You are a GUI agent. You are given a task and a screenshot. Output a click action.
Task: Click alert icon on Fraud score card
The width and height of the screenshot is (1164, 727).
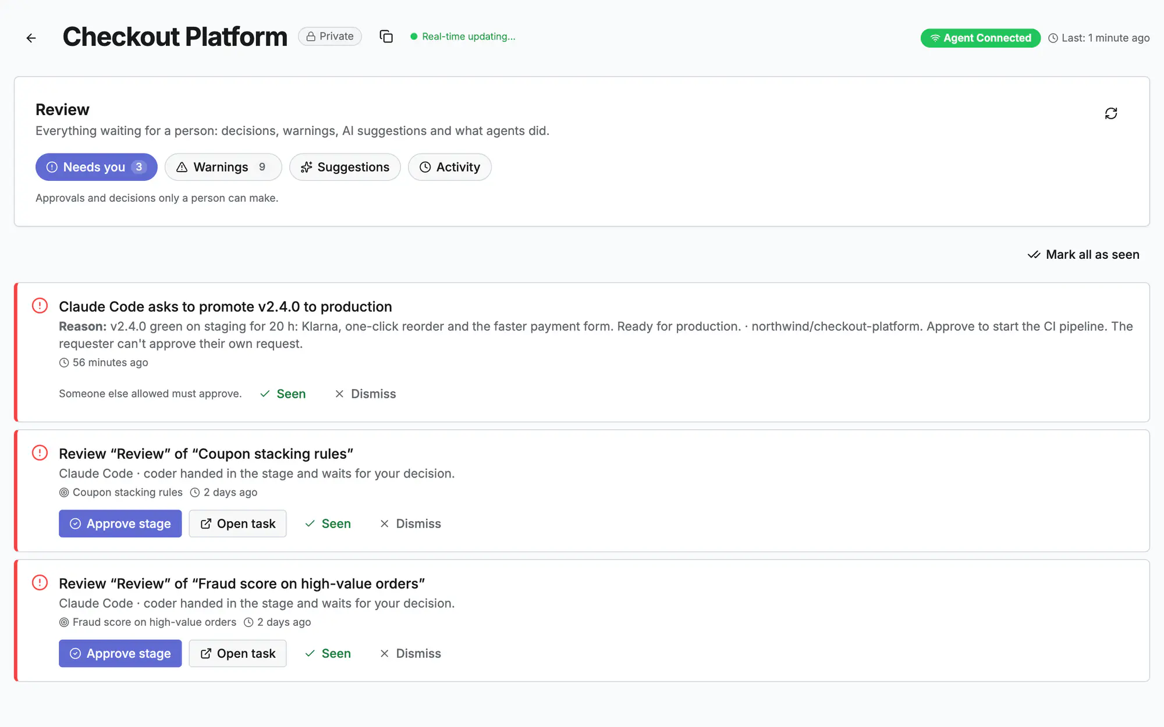[40, 583]
